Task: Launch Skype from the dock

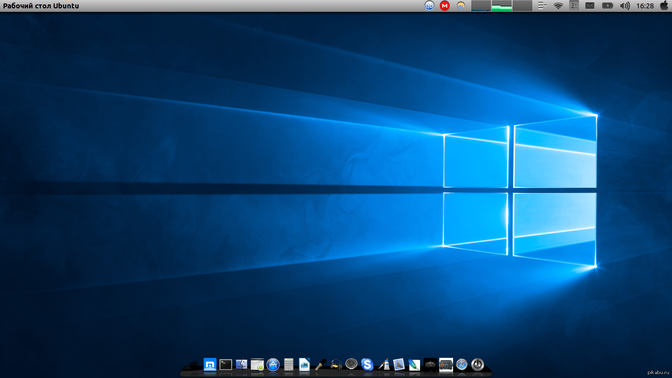Action: point(367,364)
